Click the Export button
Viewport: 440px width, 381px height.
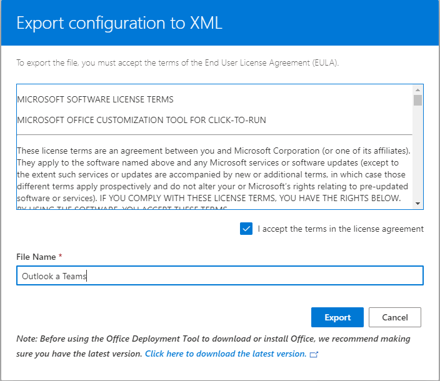[337, 317]
